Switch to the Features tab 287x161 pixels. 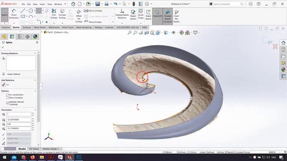(5, 27)
